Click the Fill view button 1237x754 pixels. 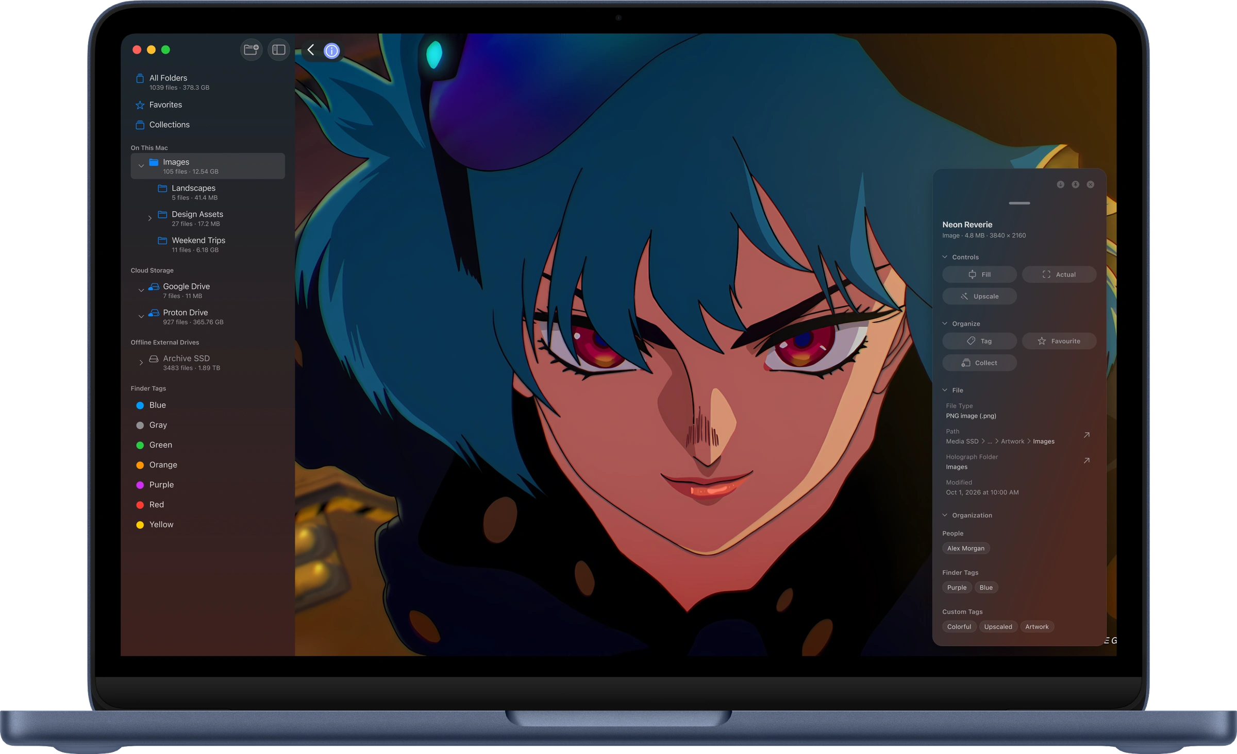pos(979,275)
